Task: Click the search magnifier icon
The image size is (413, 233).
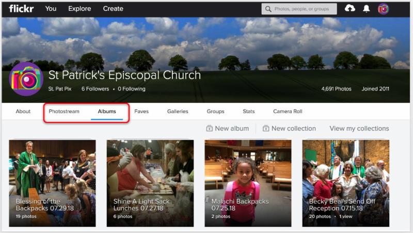Action: click(268, 9)
